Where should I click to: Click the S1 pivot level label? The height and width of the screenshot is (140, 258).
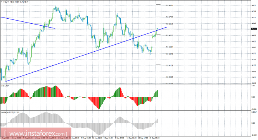(170, 54)
